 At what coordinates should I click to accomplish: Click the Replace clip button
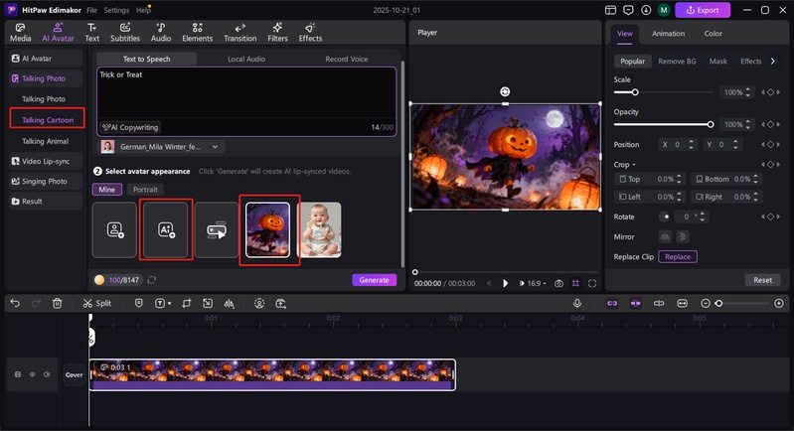pos(677,257)
